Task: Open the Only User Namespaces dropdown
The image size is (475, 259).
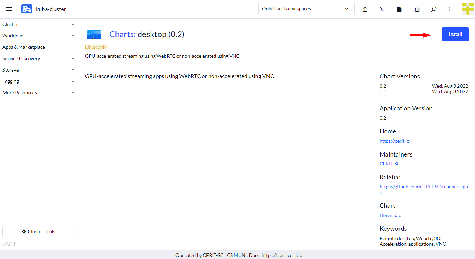Action: (x=306, y=9)
